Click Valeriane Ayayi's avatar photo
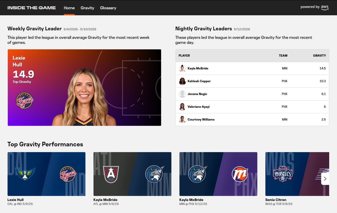 click(x=182, y=107)
